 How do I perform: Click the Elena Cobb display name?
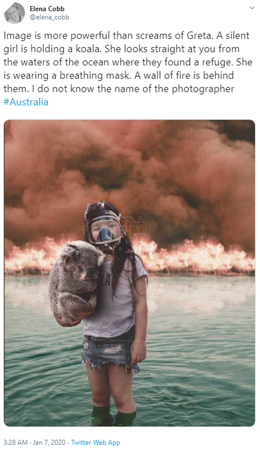tap(47, 8)
